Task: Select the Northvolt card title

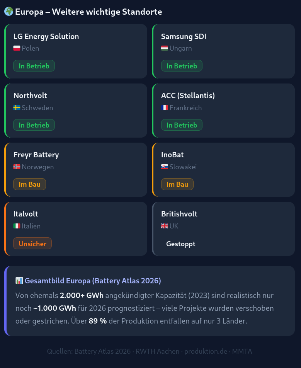Action: pyautogui.click(x=30, y=95)
